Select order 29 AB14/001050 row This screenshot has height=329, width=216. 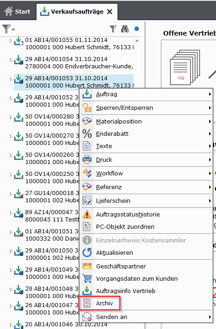pos(46,254)
